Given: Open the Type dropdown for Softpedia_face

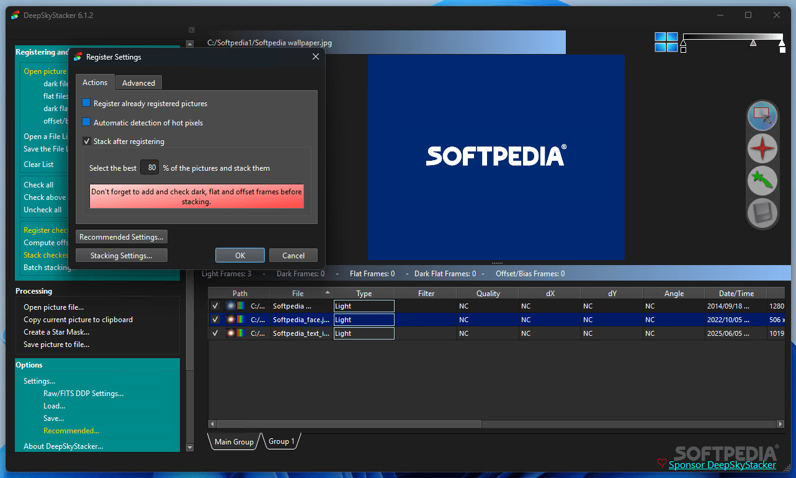Looking at the screenshot, I should tap(364, 320).
